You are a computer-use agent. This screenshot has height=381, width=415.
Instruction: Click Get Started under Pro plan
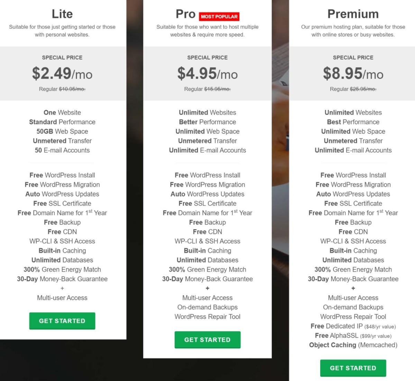(x=207, y=340)
